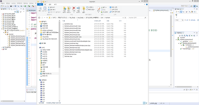Click the New Task icon in Task List
This screenshot has width=199, height=105.
(177, 12)
